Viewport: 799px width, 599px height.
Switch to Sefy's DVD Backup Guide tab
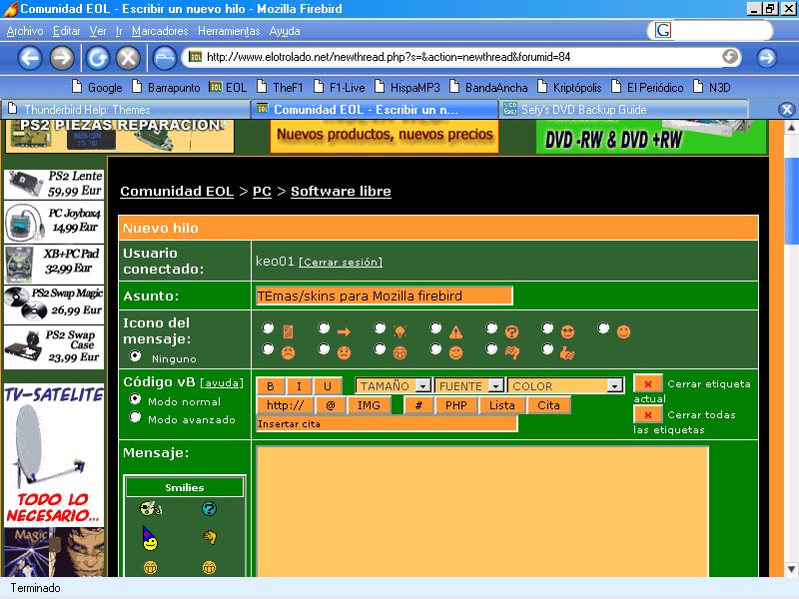(623, 110)
